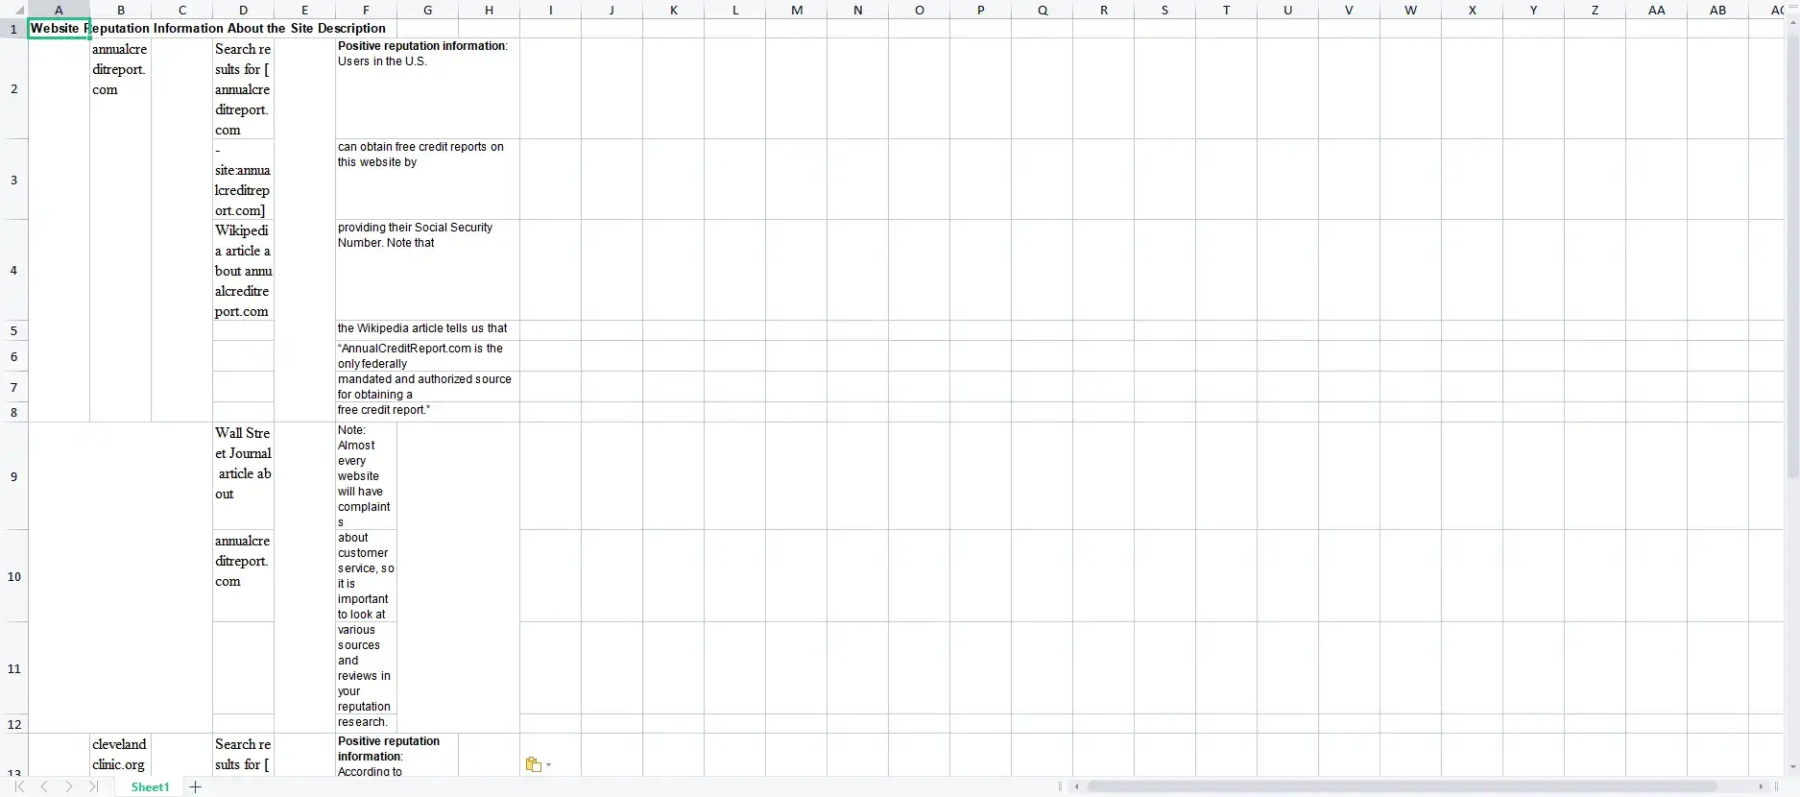
Task: Select the cell "Positive reputation information: Users in the U.S."
Action: point(427,88)
